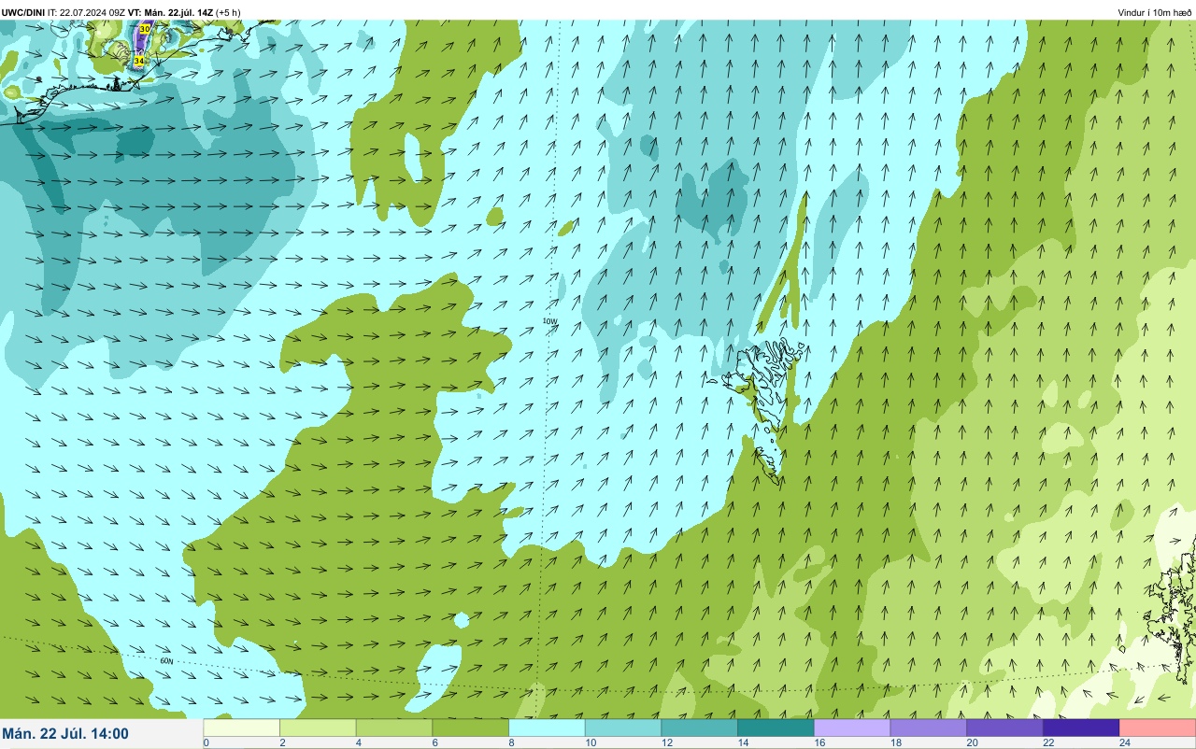
Task: Click the 10–12 teal legend swatch
Action: (x=624, y=728)
